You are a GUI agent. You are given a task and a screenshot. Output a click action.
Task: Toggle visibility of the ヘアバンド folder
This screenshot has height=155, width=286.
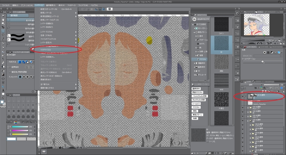point(242,125)
